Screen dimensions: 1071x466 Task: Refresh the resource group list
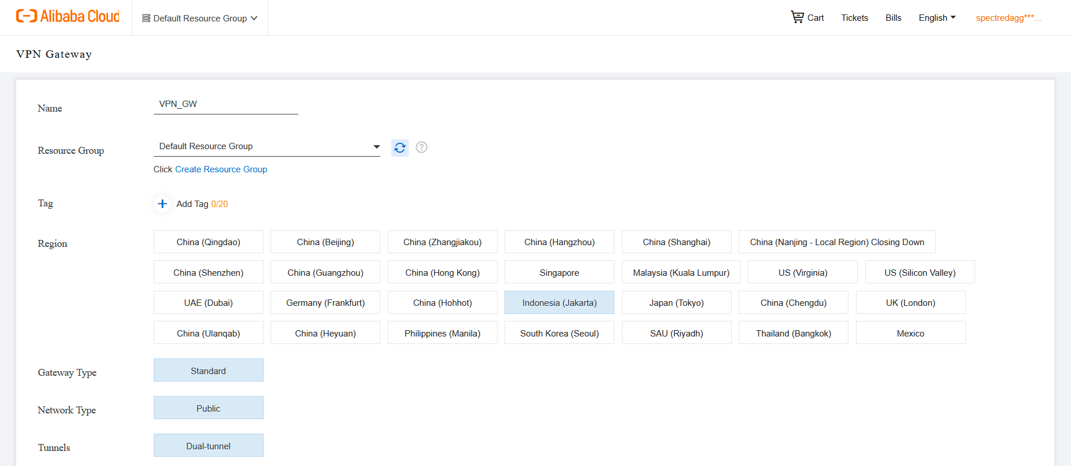pyautogui.click(x=399, y=148)
